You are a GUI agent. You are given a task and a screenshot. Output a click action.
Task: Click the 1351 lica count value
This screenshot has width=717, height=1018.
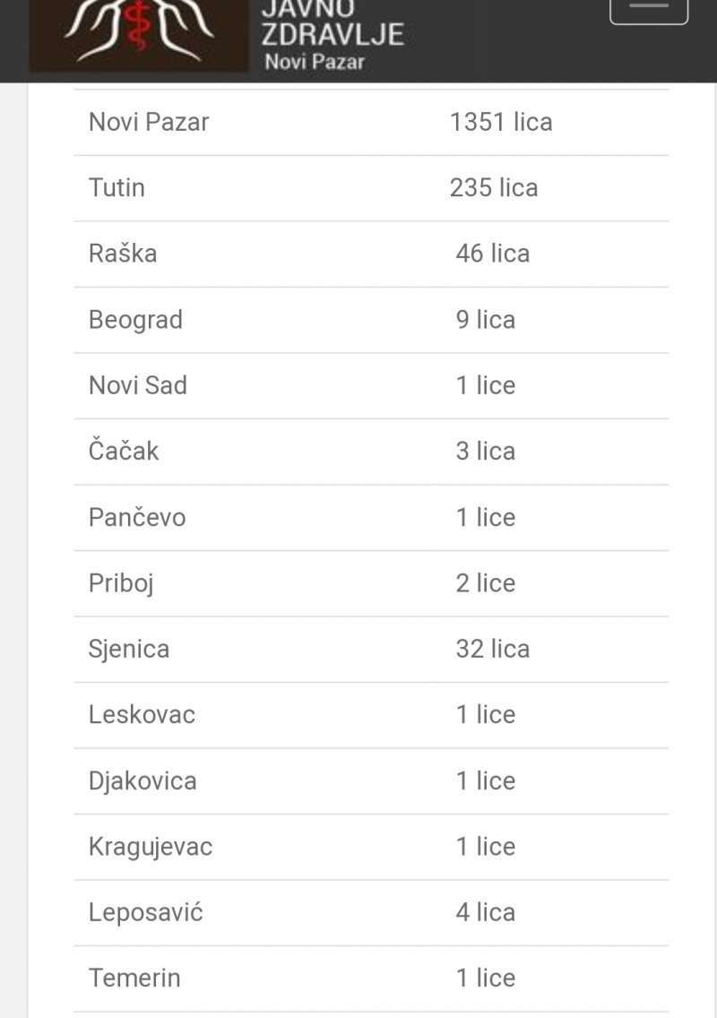[501, 123]
